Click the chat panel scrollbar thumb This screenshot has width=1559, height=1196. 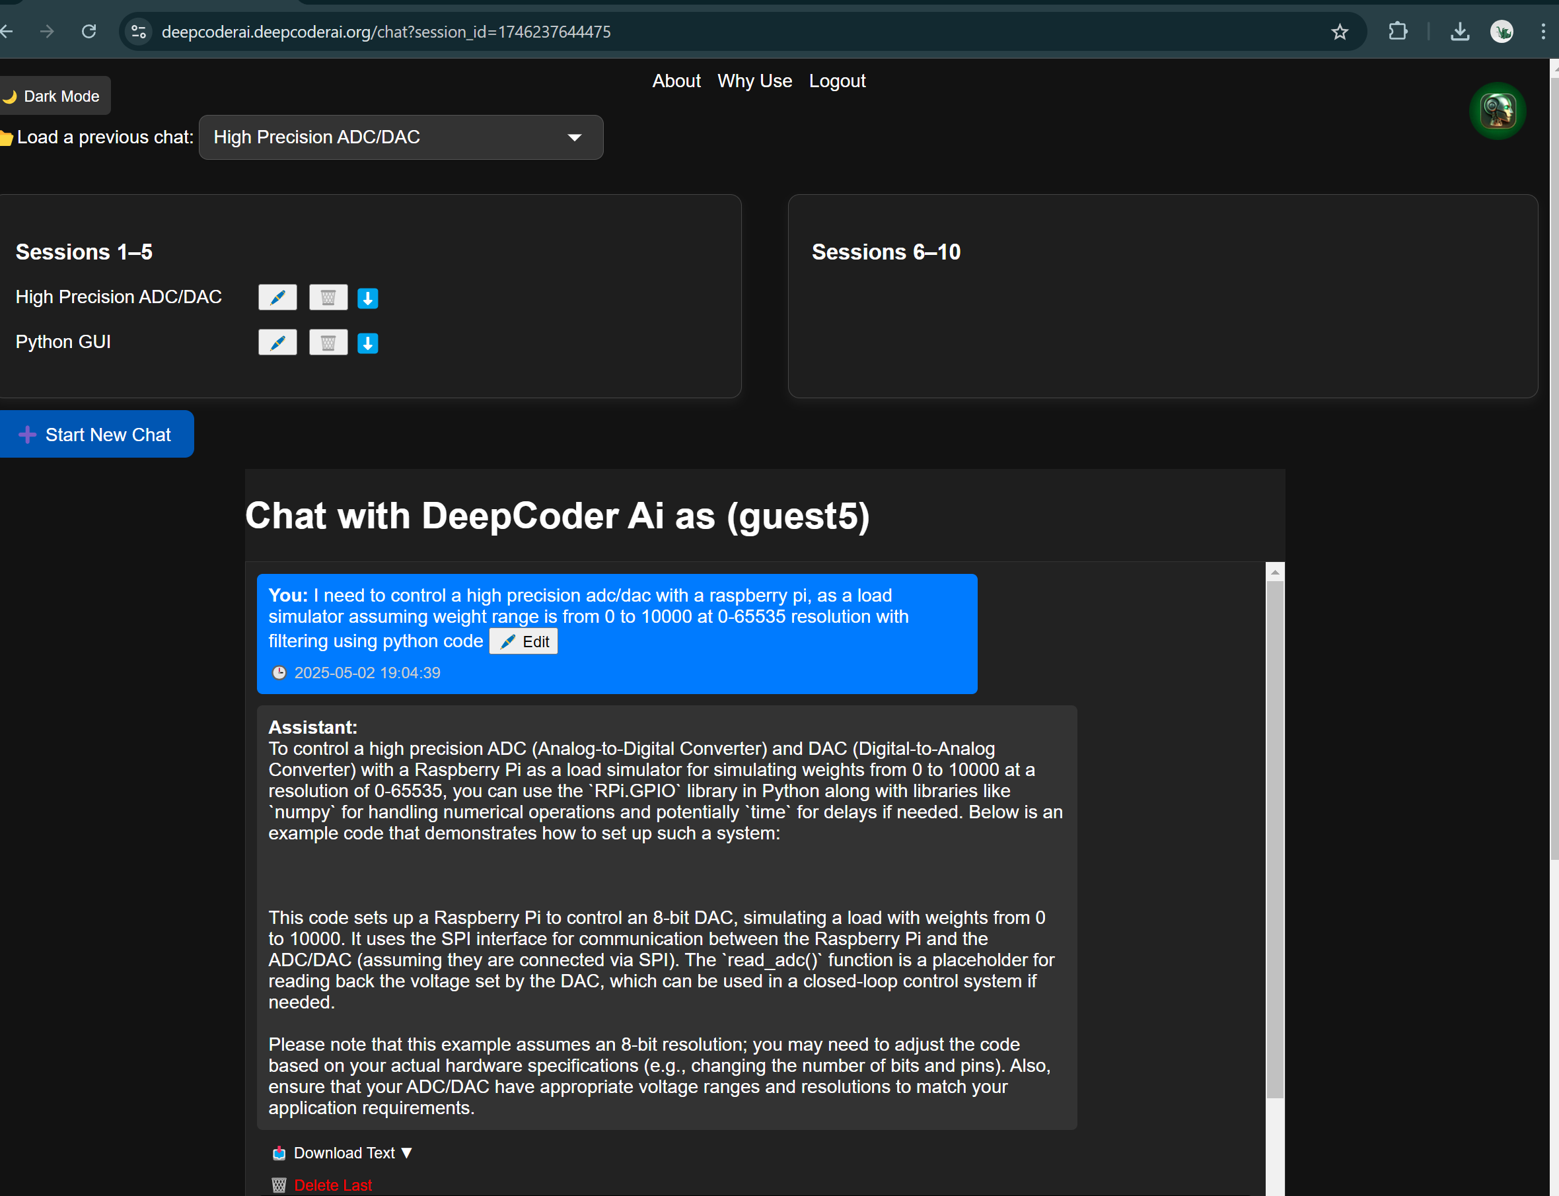[x=1275, y=840]
